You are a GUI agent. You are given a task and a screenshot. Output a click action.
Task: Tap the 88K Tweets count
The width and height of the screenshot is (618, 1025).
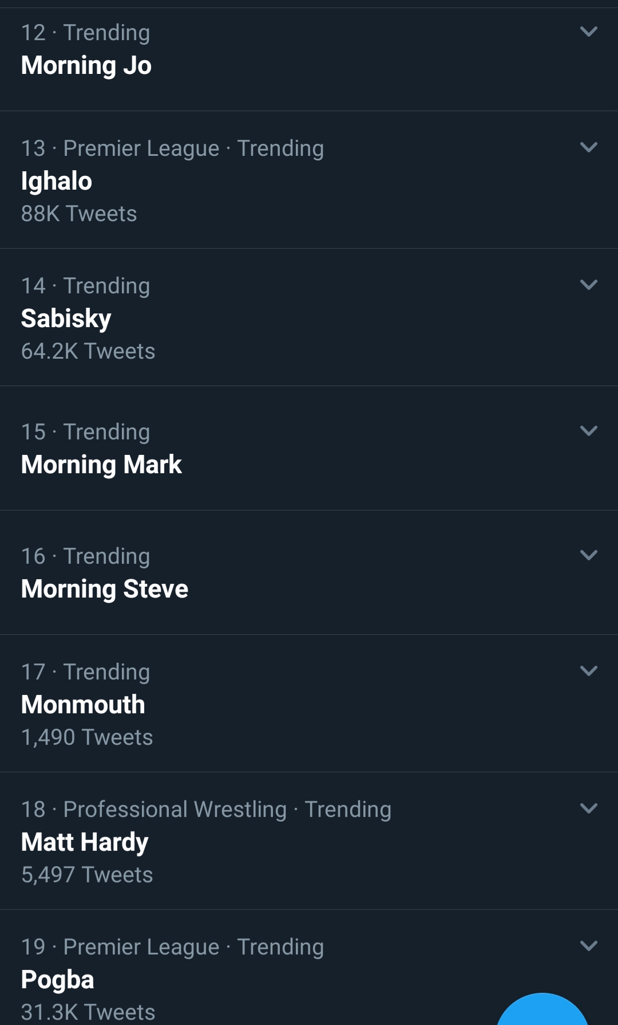[x=79, y=214]
